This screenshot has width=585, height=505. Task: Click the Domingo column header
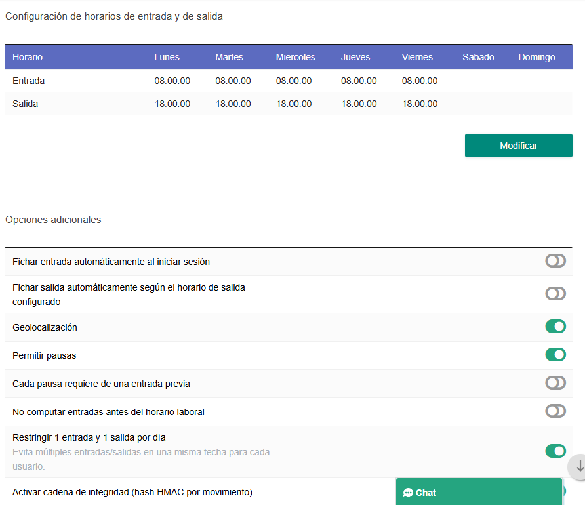click(x=536, y=57)
